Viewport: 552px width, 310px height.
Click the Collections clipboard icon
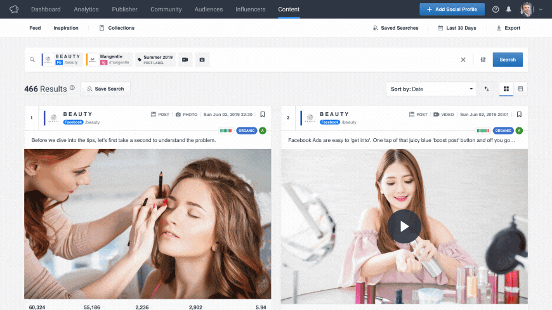[102, 28]
